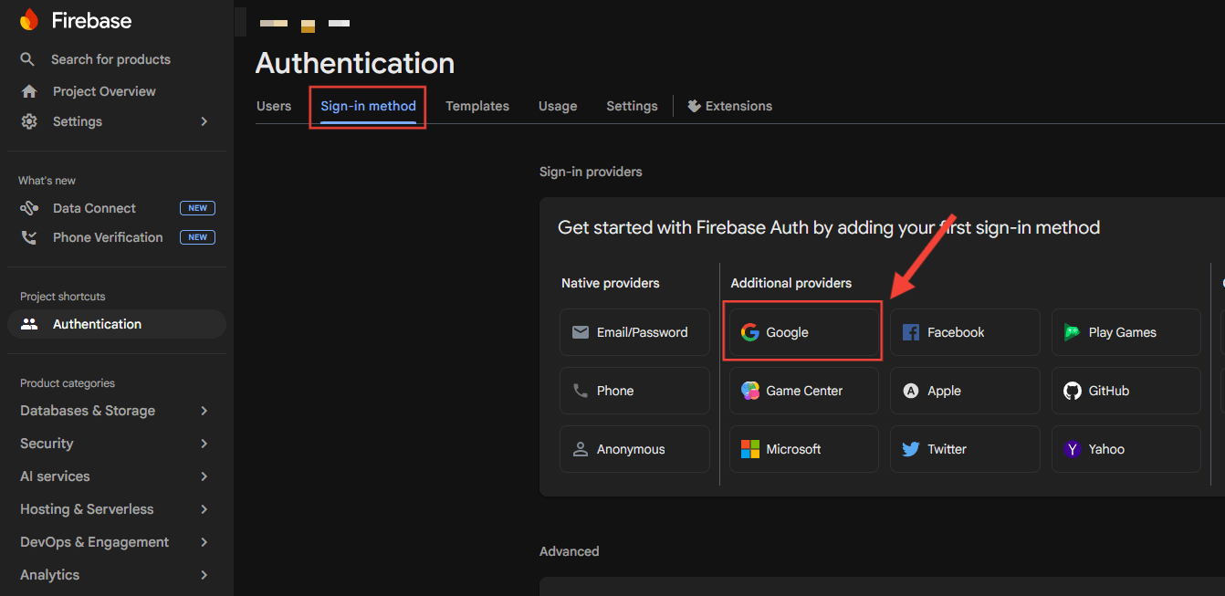
Task: Click the Authentication people icon
Action: [29, 324]
